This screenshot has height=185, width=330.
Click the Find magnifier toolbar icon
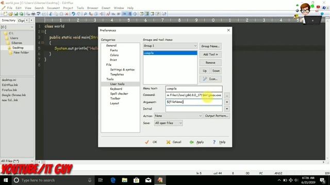[85, 14]
